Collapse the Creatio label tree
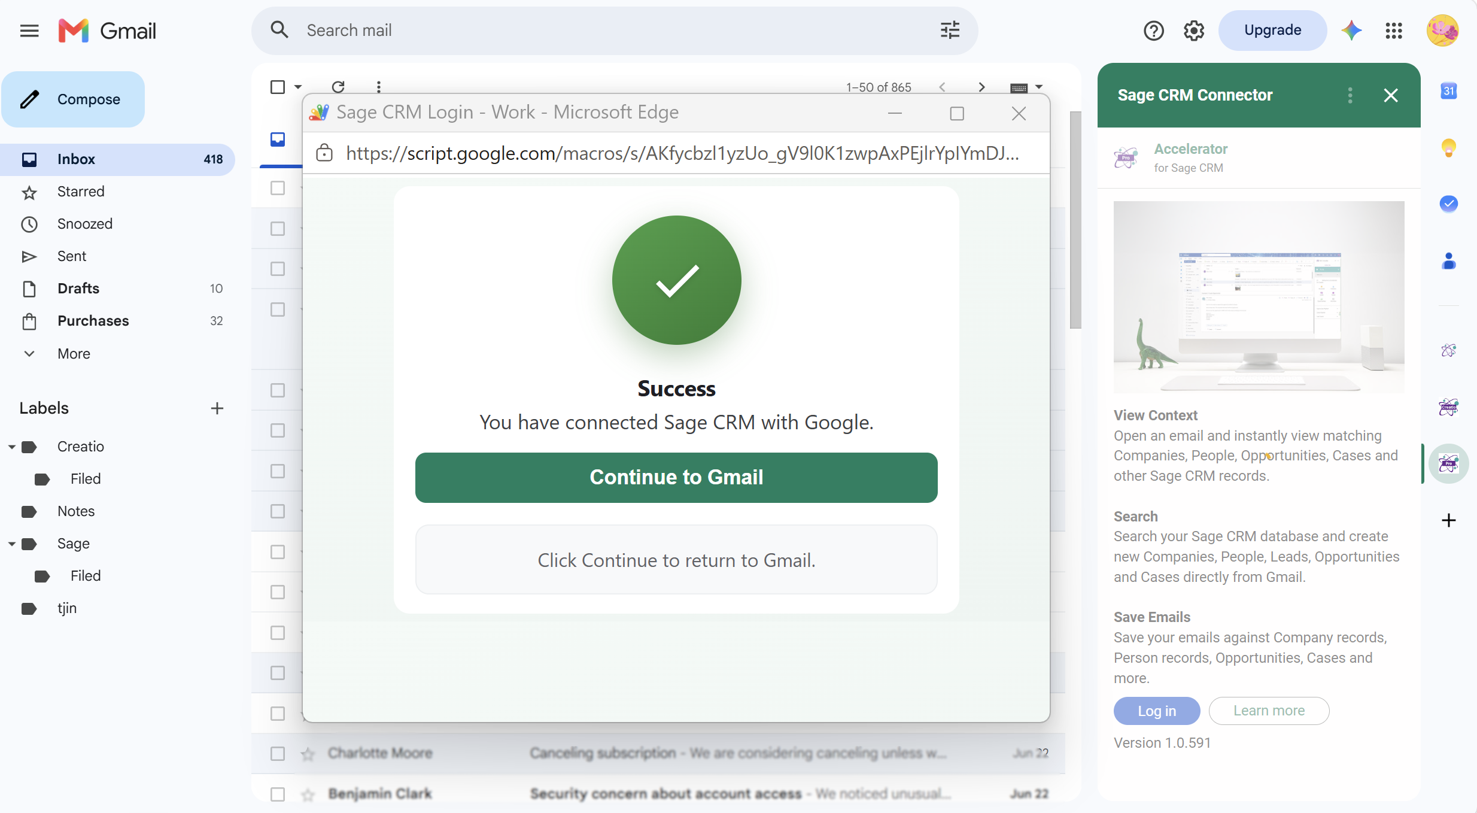Image resolution: width=1477 pixels, height=813 pixels. [12, 447]
